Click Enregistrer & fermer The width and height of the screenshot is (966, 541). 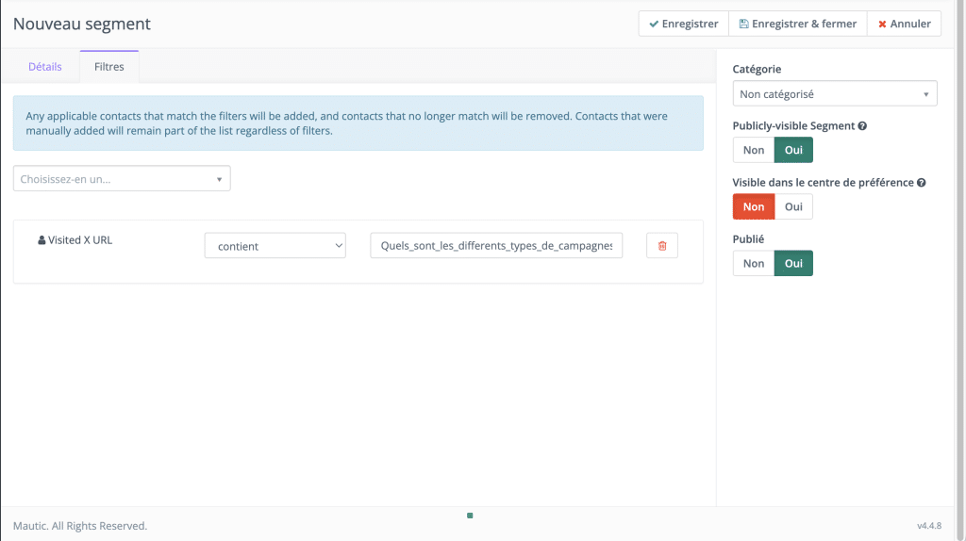[798, 24]
